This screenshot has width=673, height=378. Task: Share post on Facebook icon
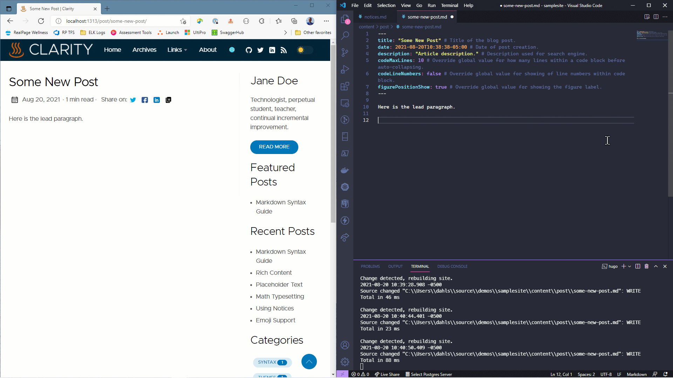144,100
